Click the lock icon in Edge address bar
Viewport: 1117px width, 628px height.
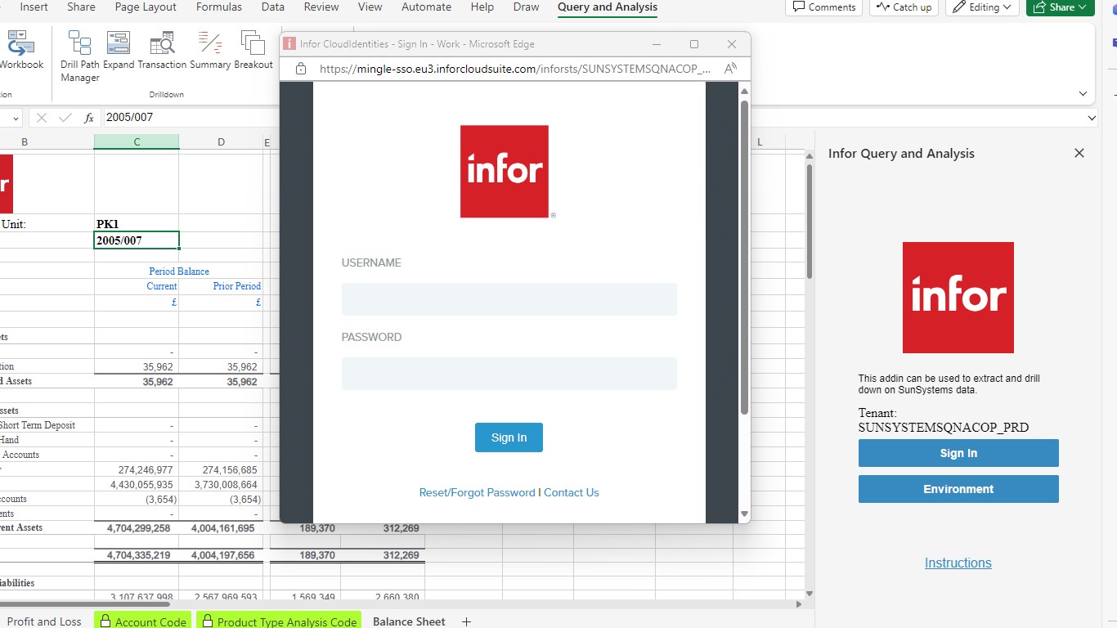300,69
